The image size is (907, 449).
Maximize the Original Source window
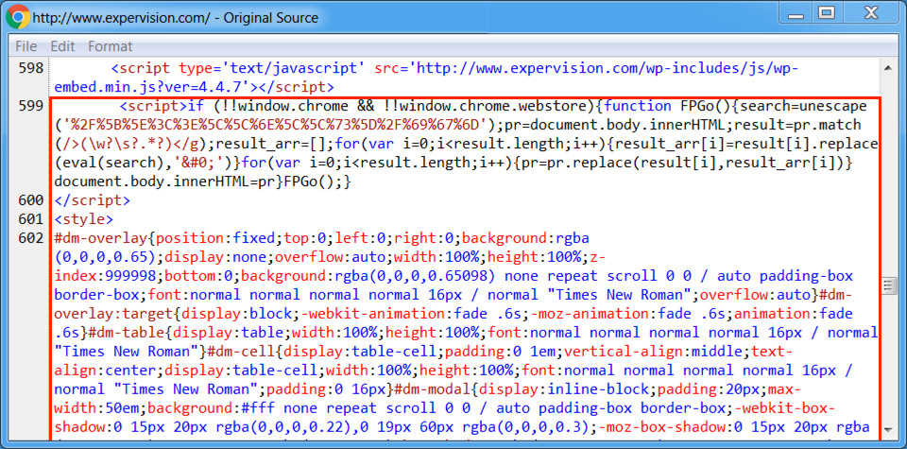tap(828, 12)
